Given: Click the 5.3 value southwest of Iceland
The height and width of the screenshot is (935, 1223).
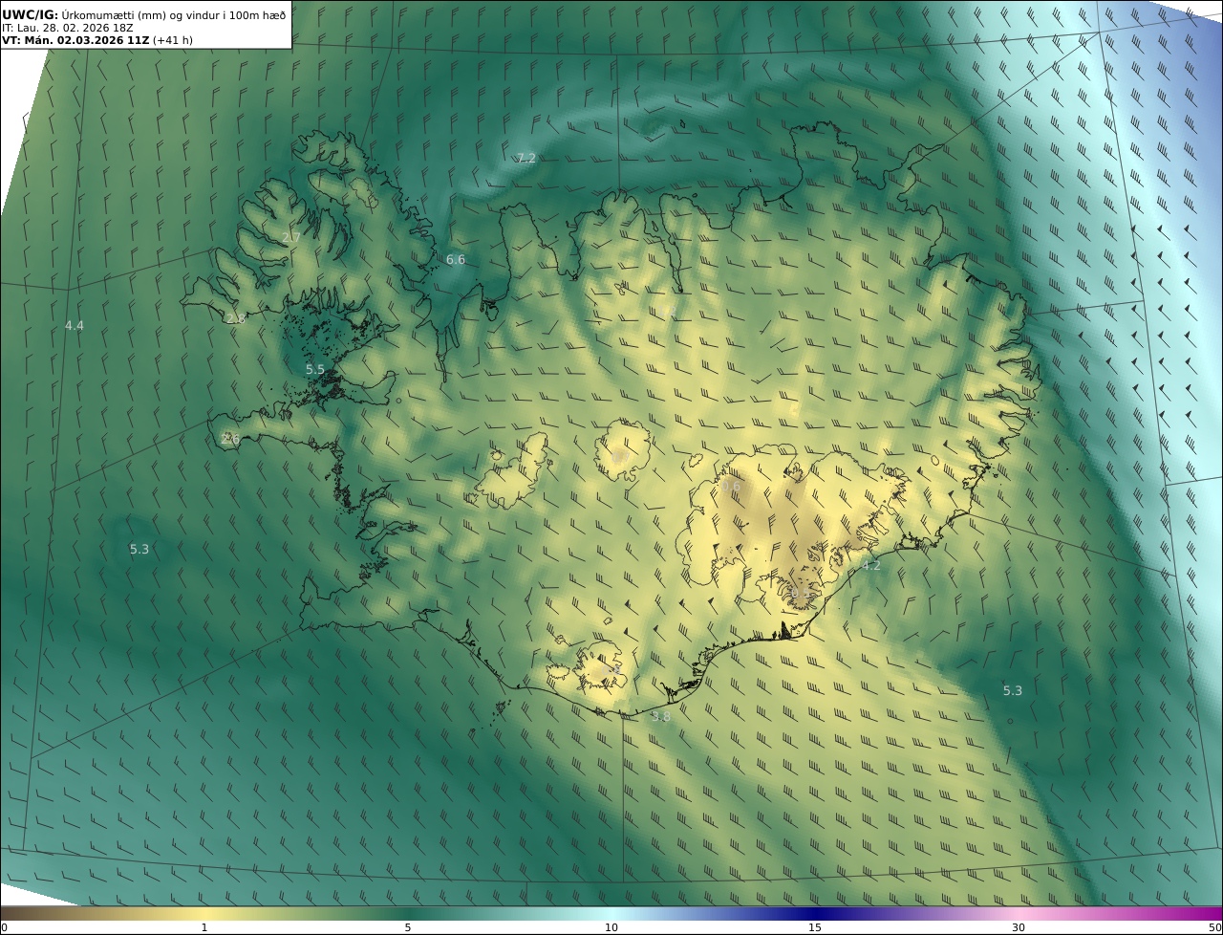Looking at the screenshot, I should (139, 549).
